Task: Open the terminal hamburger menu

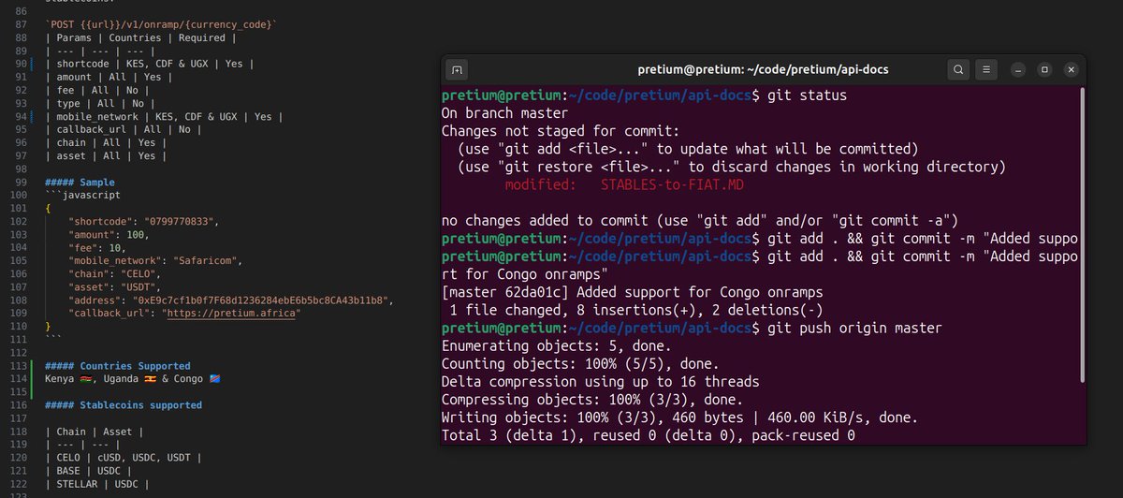Action: (x=985, y=69)
